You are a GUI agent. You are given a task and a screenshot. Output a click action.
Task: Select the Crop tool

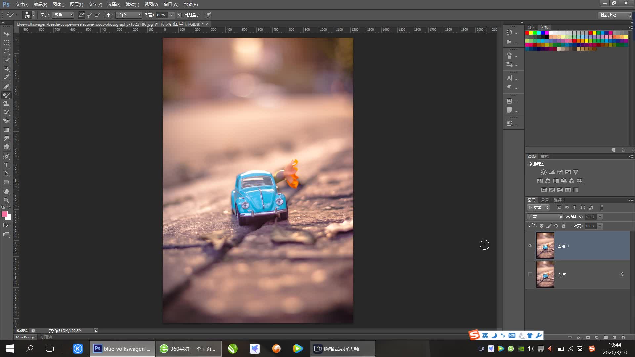tap(6, 68)
